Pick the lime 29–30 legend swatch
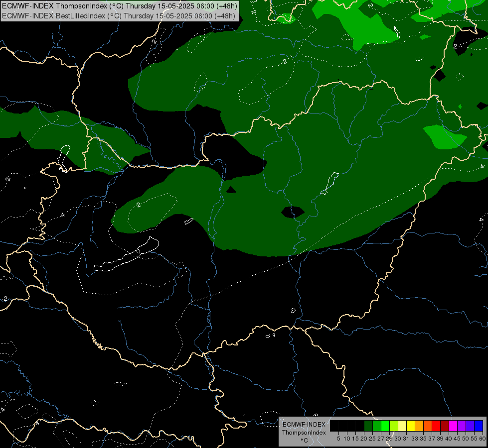Viewport: 488px width, 448px height. [x=394, y=426]
